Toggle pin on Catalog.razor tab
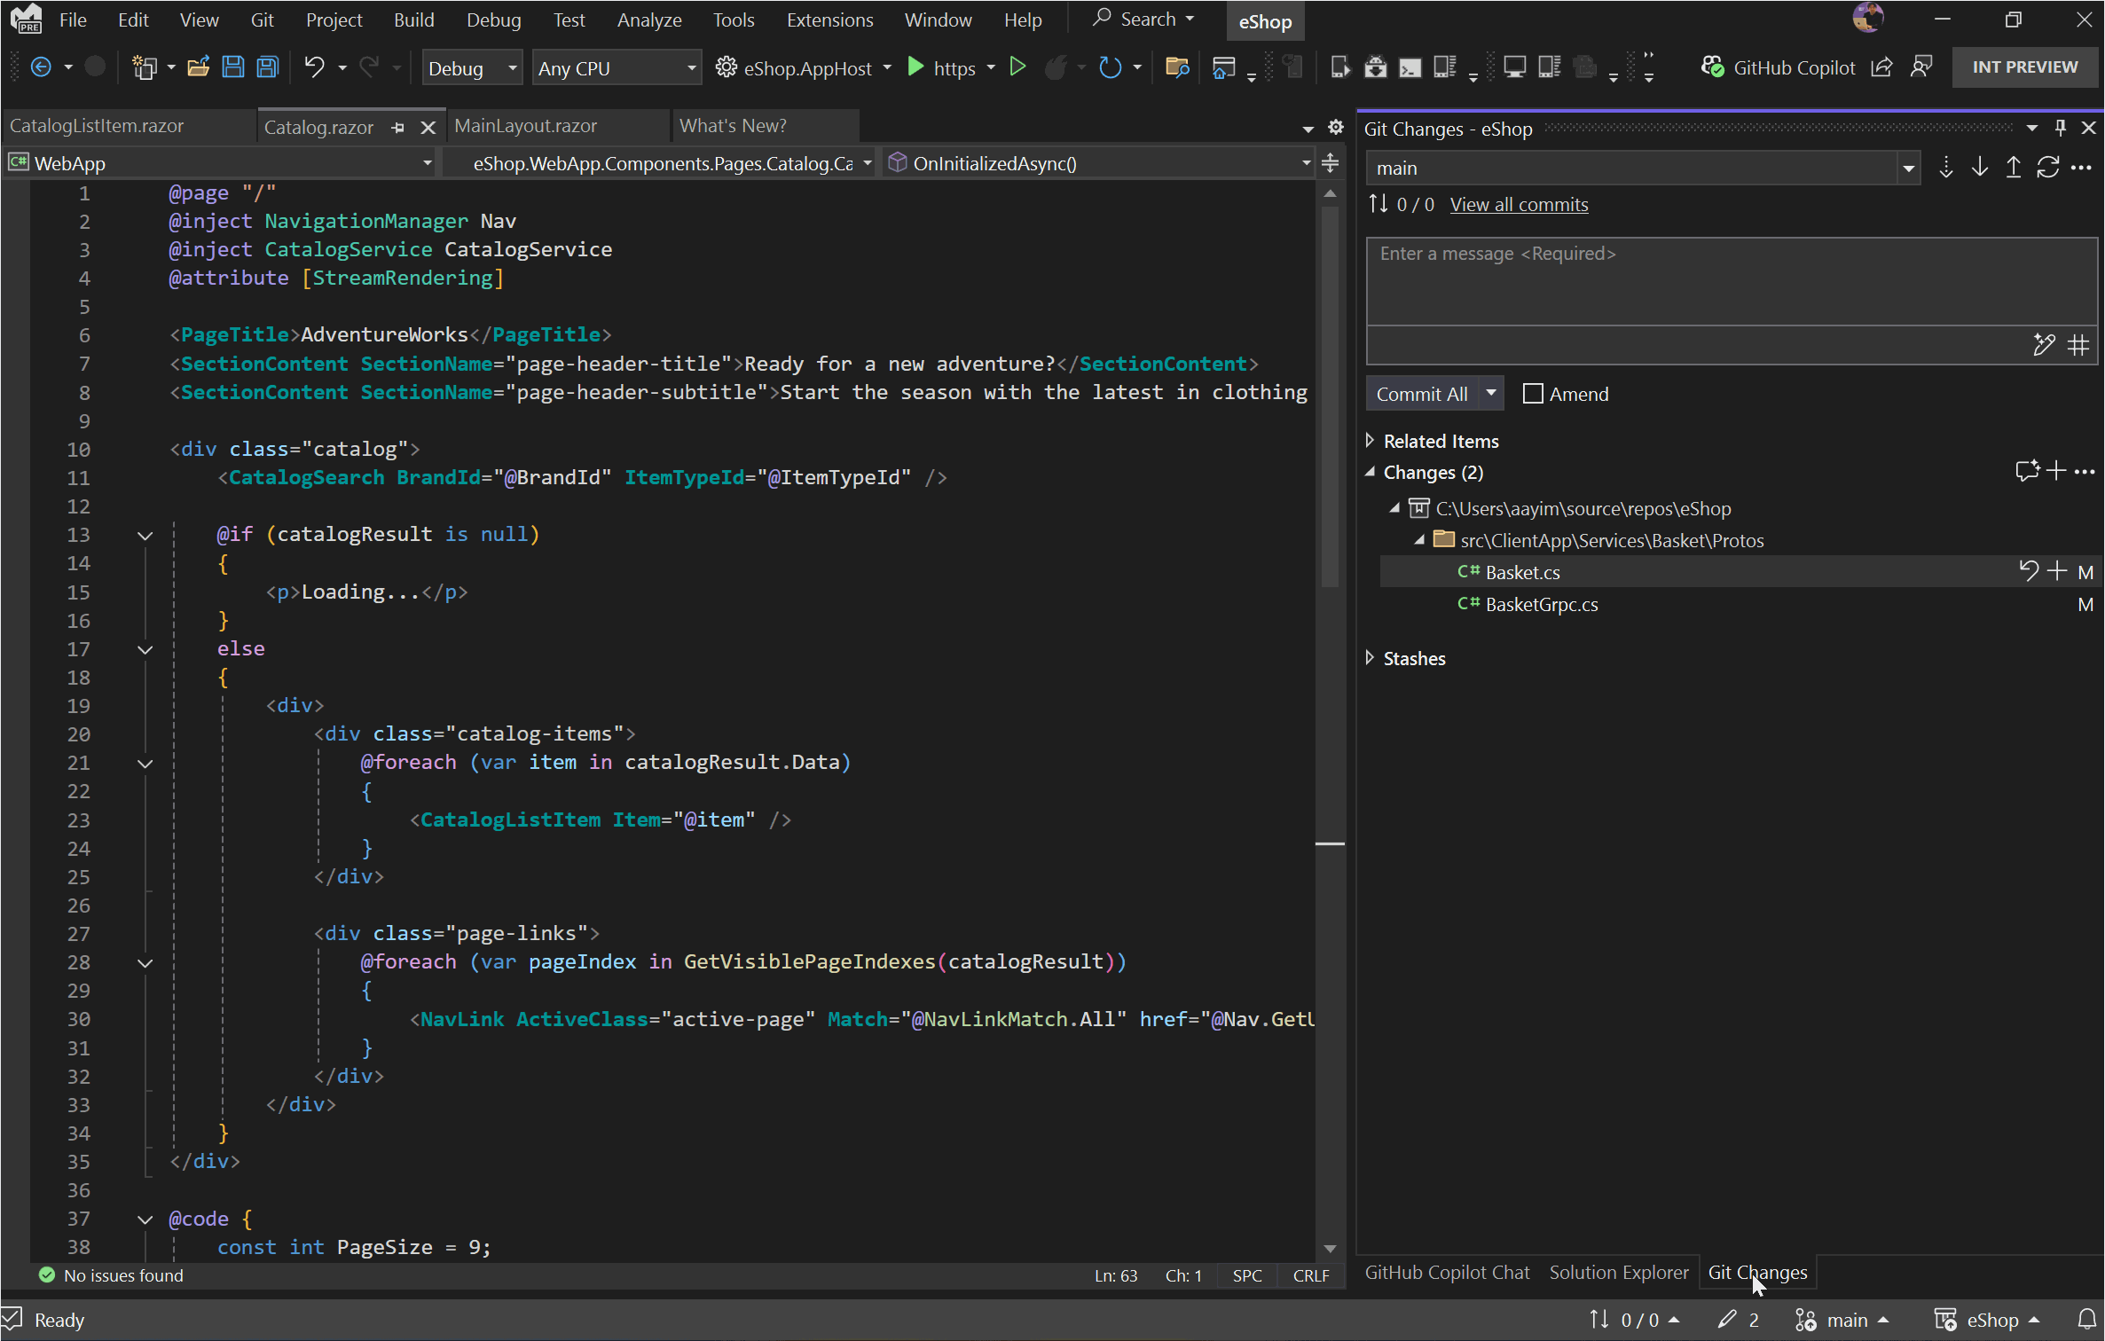 [x=398, y=128]
